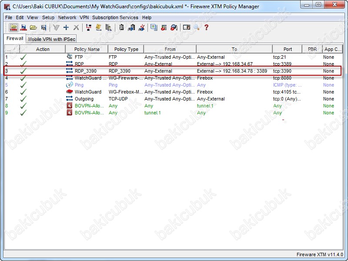Open help with the red question mark icon
This screenshot has width=348, height=261.
click(206, 27)
